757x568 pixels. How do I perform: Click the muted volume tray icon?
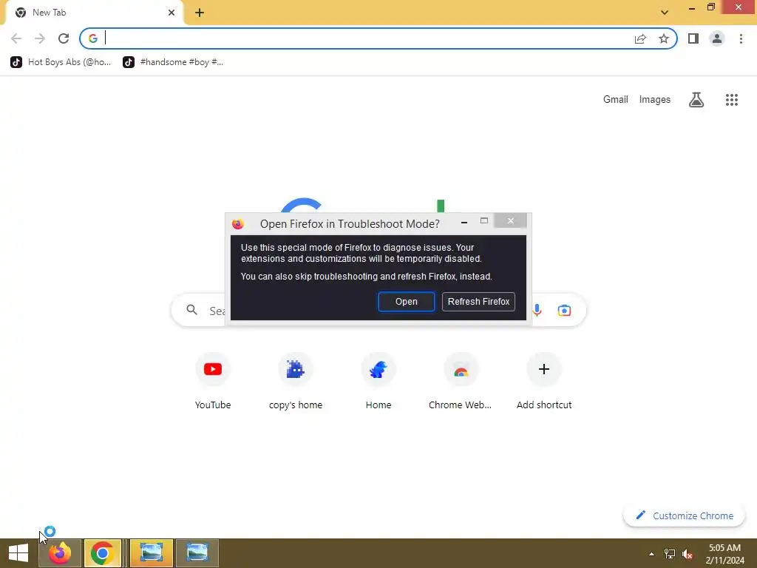[687, 554]
